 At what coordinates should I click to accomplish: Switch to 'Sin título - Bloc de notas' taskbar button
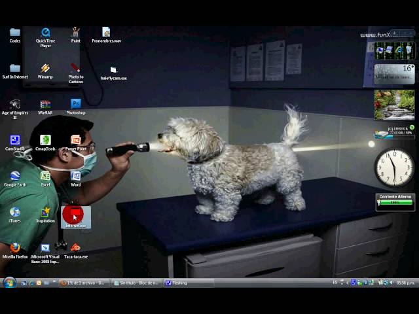[x=137, y=283]
